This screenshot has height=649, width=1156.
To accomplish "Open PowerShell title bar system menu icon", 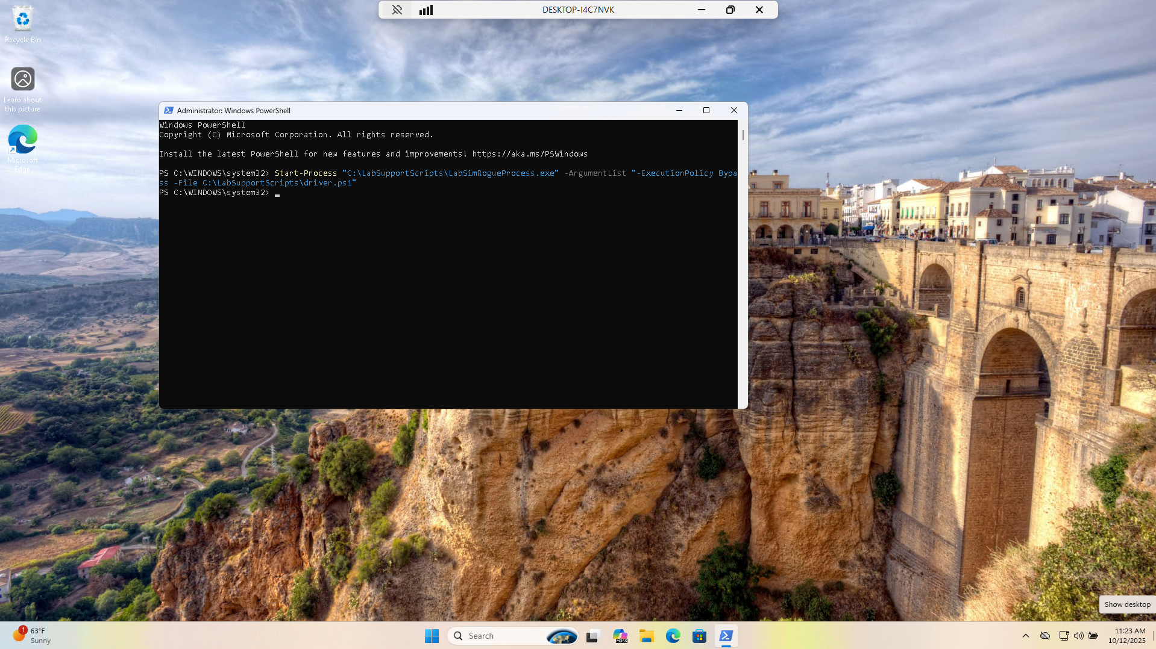I will 169,110.
